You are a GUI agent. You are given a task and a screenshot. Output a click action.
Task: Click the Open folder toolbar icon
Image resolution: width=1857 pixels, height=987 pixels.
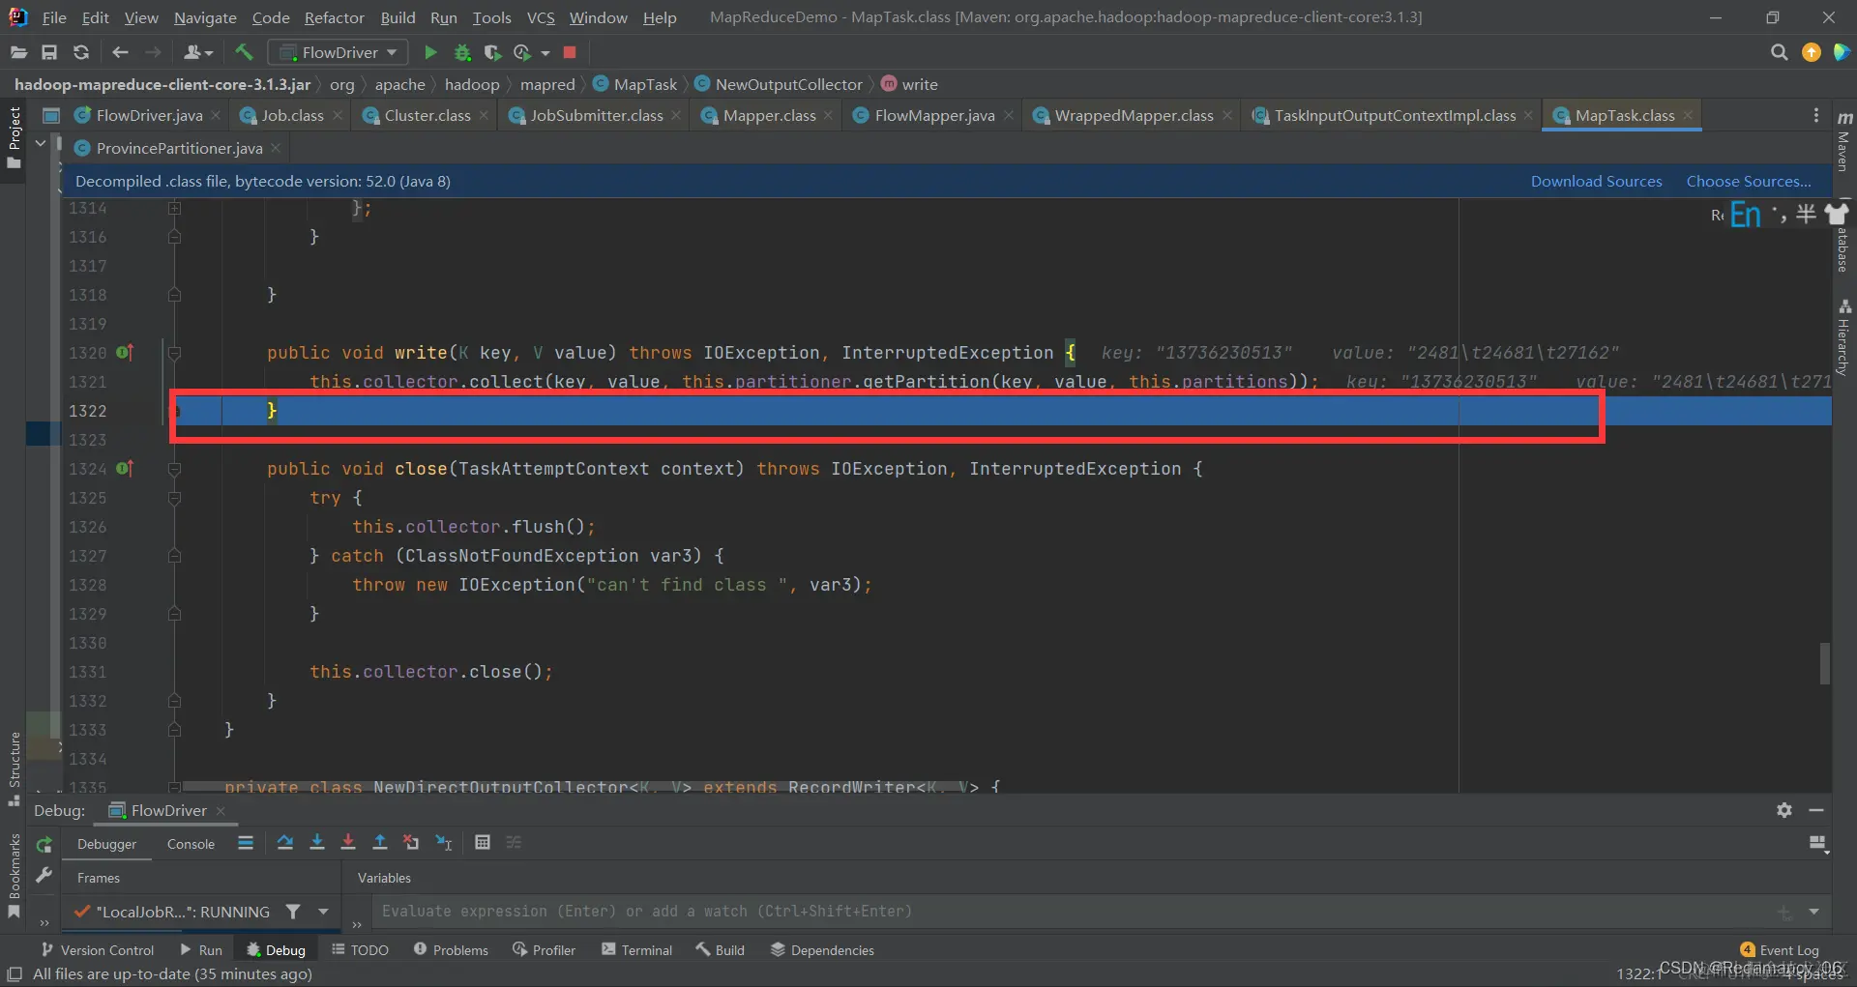(18, 52)
